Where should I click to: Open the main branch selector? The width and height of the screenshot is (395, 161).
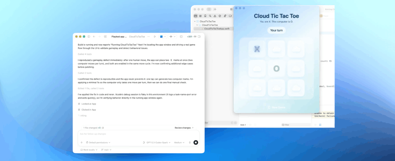106,150
